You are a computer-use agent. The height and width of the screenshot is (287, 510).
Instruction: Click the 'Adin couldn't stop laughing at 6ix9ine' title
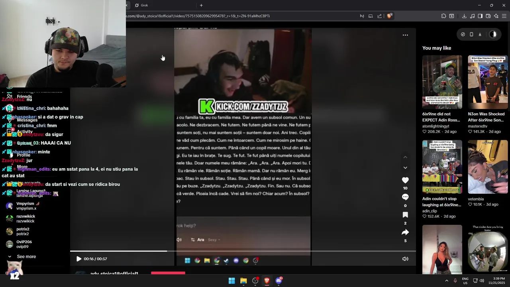[441, 202]
